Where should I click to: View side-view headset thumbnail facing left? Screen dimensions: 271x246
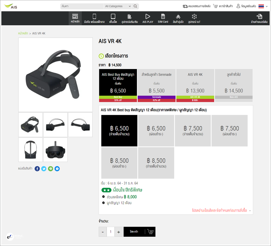[55, 125]
